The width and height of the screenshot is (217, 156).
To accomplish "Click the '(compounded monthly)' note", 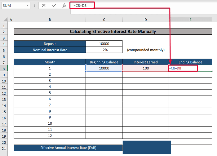I will pos(146,50).
